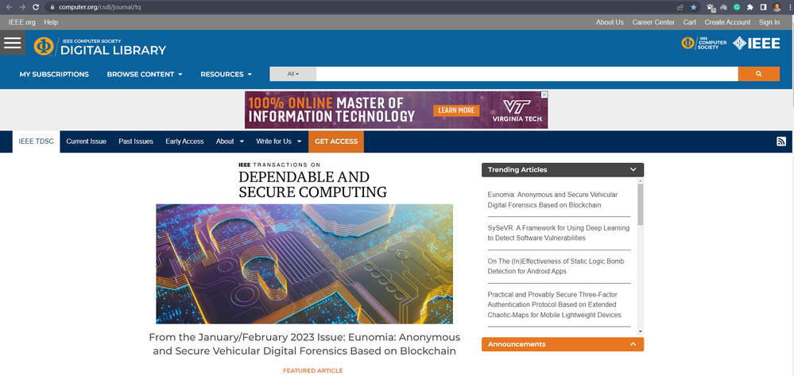Screen dimensions: 794x376
Task: Open the All search filter dropdown
Action: pos(292,74)
